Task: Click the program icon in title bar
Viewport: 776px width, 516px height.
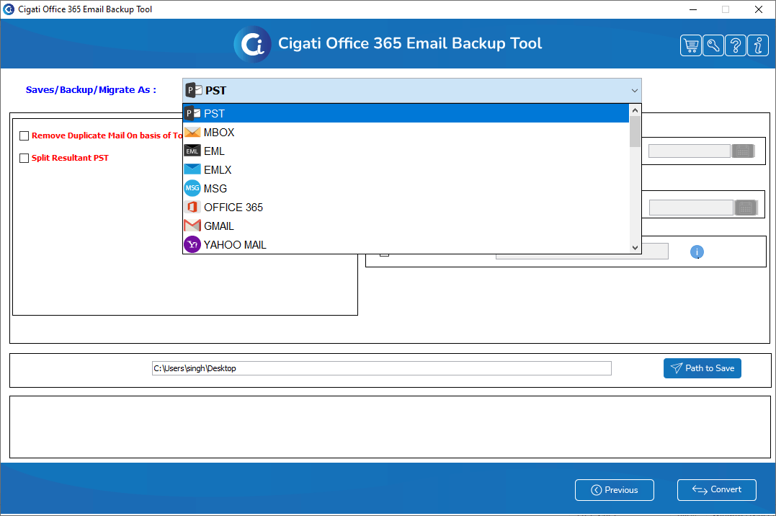Action: pos(9,9)
